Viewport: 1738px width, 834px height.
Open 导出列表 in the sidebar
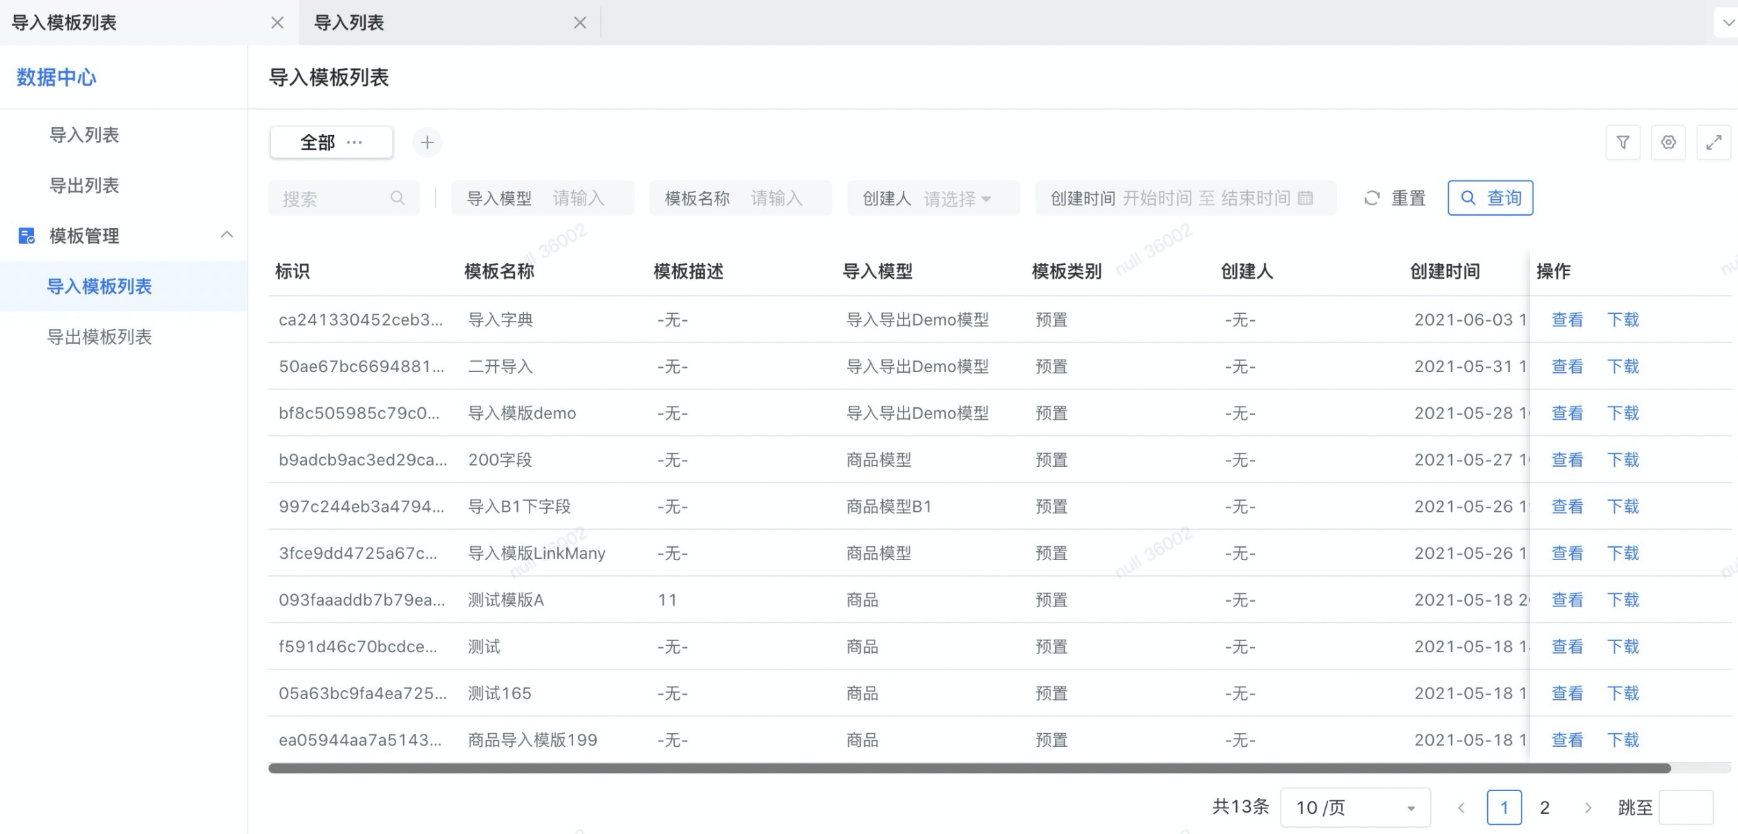(x=84, y=185)
